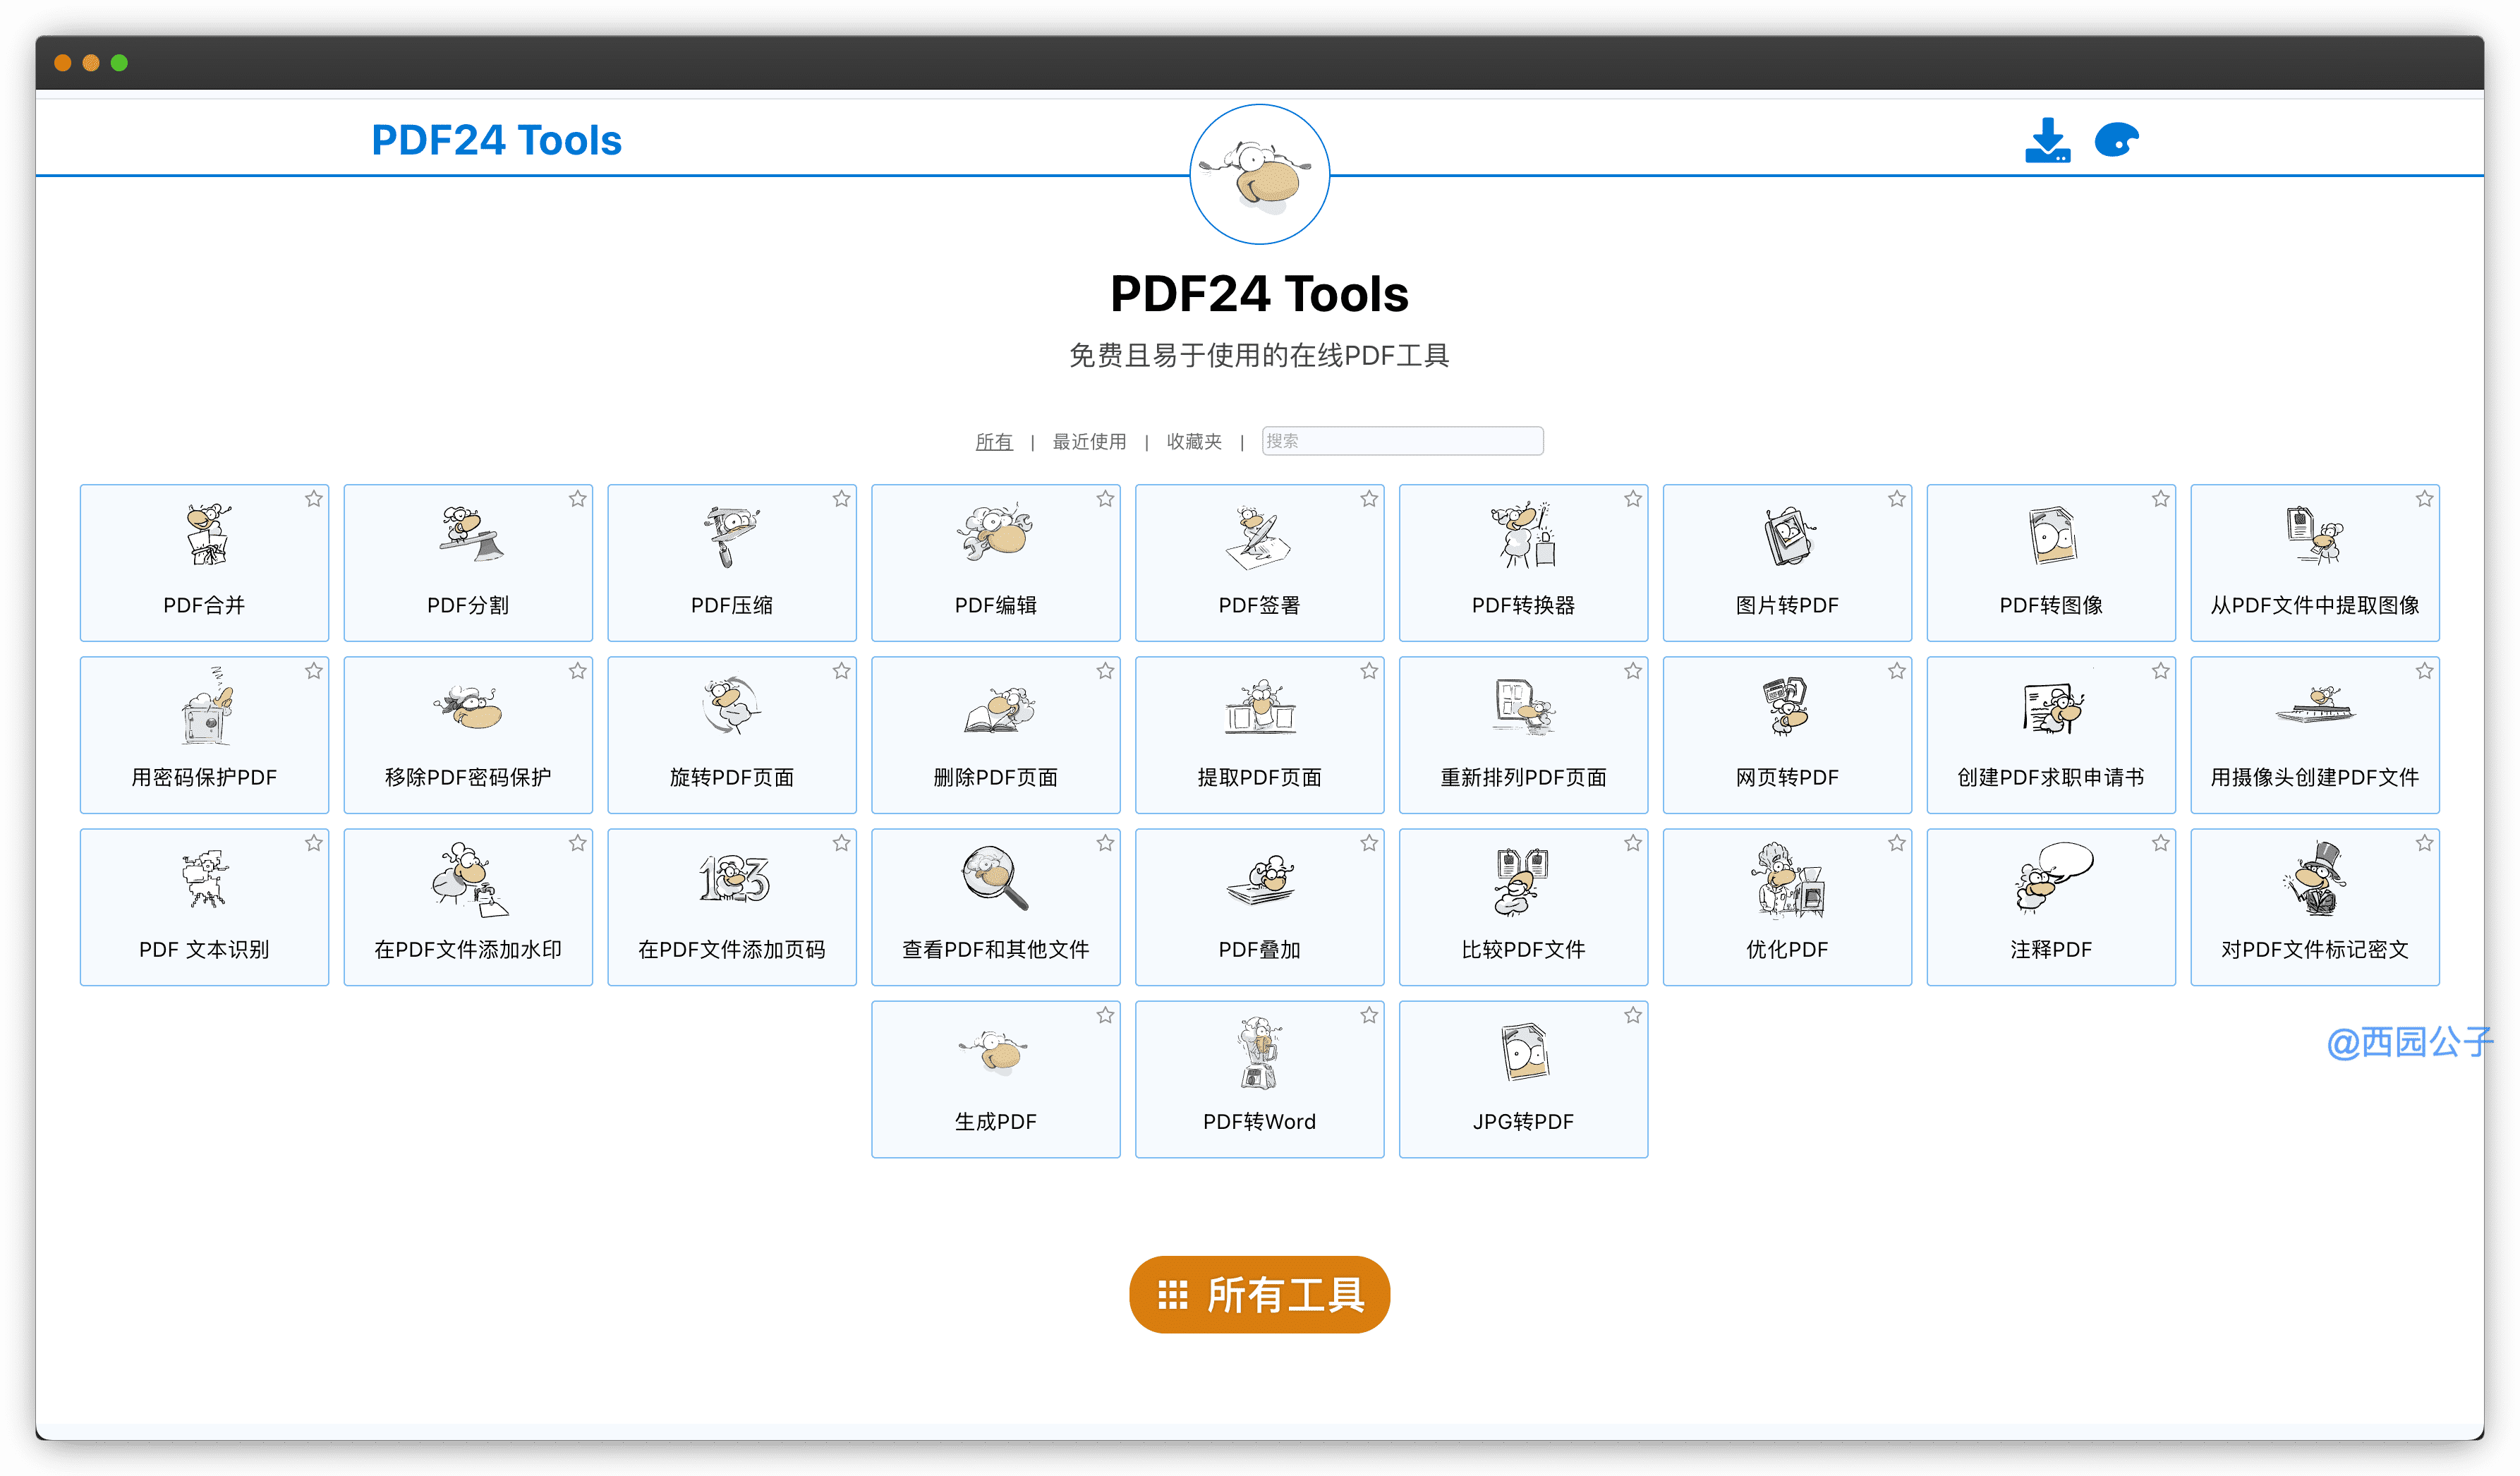Image resolution: width=2520 pixels, height=1476 pixels.
Task: Open the 删除PDF页面 tool
Action: click(x=996, y=735)
